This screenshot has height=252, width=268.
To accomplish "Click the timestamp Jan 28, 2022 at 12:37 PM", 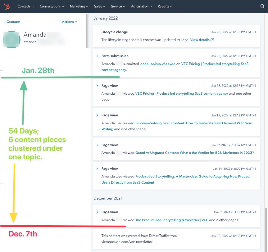I will coord(233,86).
